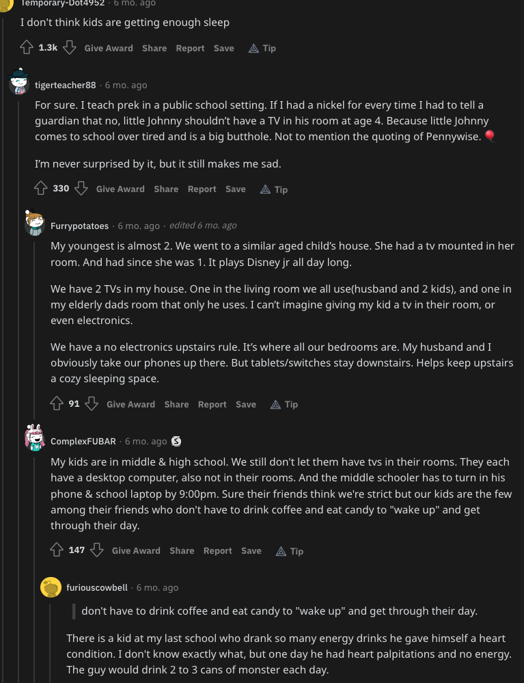
Task: Open the furiouscowbell username link
Action: tap(96, 587)
